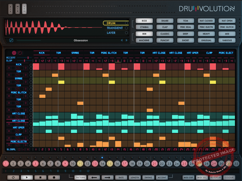Toggle the upper circle beside SNARE track
This screenshot has height=181, width=242.
coord(31,79)
